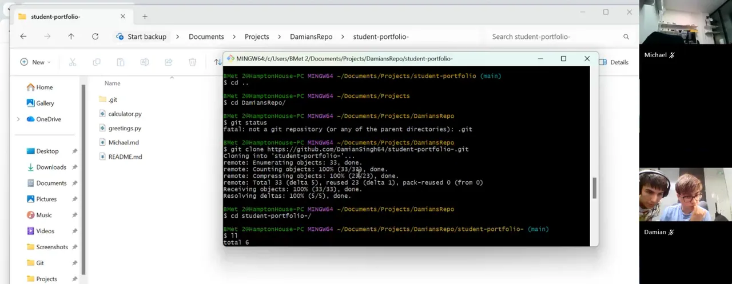Click DamiansRepo in the address breadcrumb
This screenshot has width=732, height=284.
click(x=311, y=37)
